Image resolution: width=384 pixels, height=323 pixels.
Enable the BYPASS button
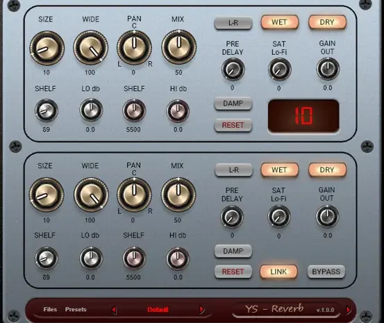coord(326,272)
